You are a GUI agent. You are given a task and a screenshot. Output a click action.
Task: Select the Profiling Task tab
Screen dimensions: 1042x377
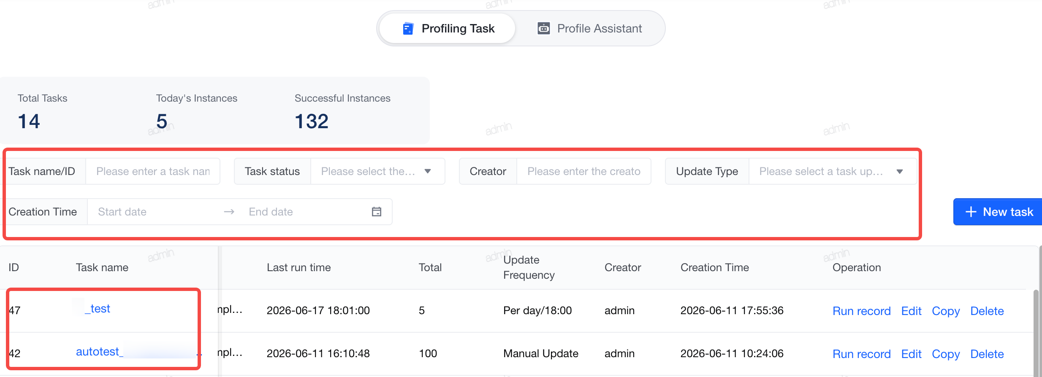448,28
